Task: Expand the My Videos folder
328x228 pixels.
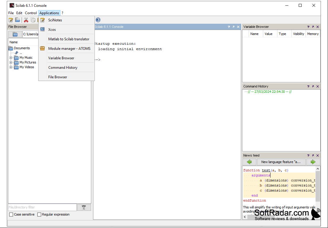Action: 11,67
